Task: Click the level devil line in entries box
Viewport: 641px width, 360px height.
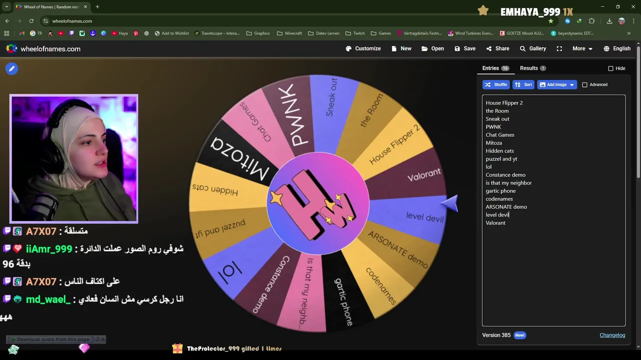Action: tap(497, 214)
